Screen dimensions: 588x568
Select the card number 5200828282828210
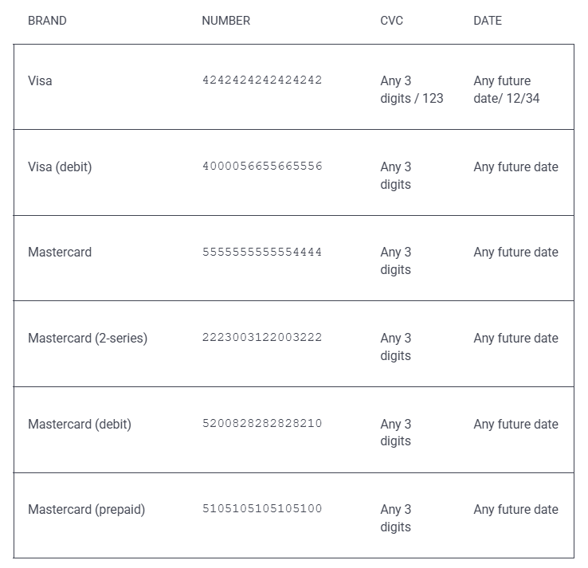[262, 424]
